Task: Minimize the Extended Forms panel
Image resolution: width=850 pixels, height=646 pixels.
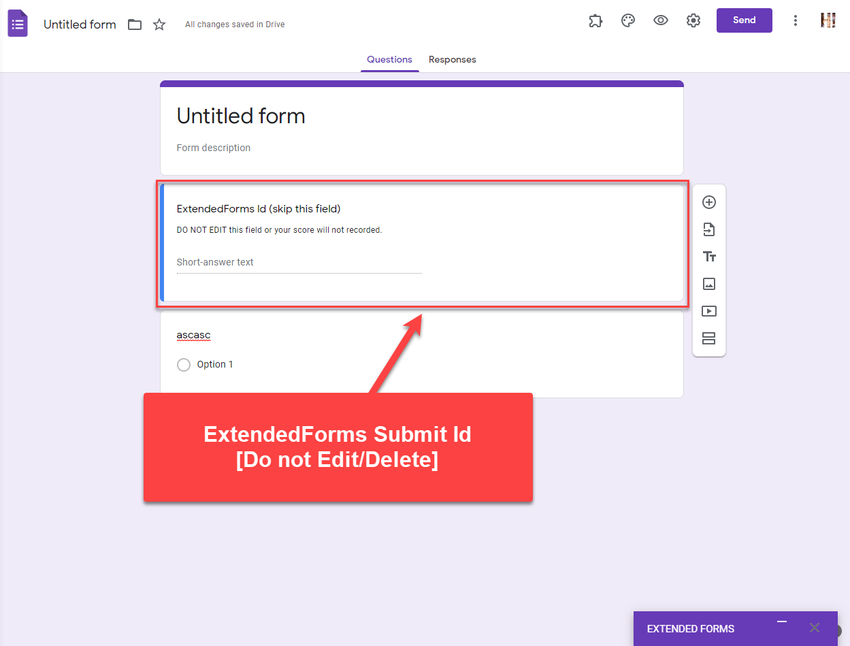Action: point(781,622)
